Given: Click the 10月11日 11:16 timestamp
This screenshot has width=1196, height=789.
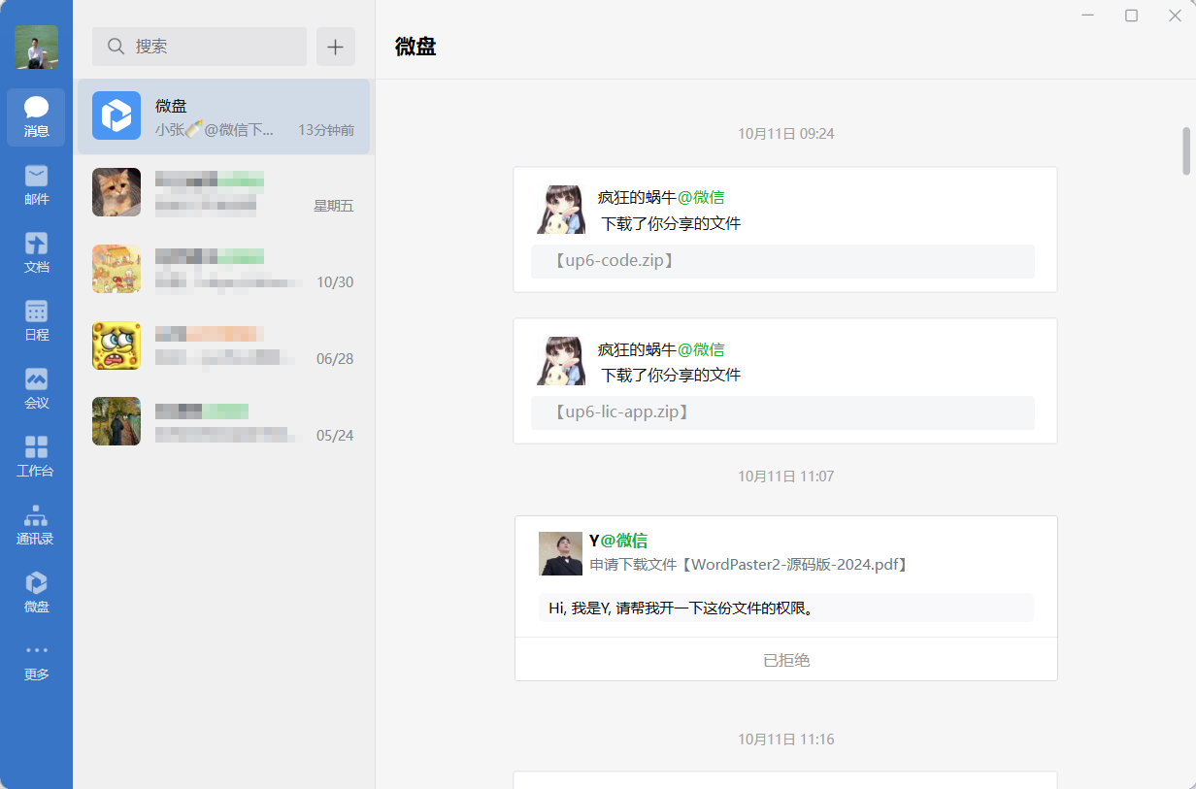Looking at the screenshot, I should 786,740.
